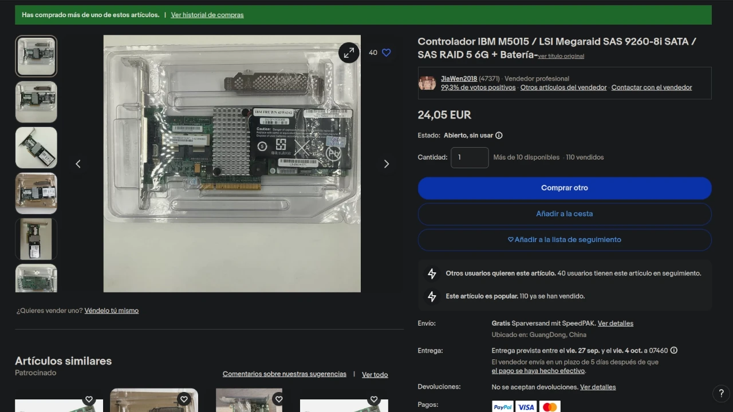Click the VISA payment logo

(x=526, y=407)
